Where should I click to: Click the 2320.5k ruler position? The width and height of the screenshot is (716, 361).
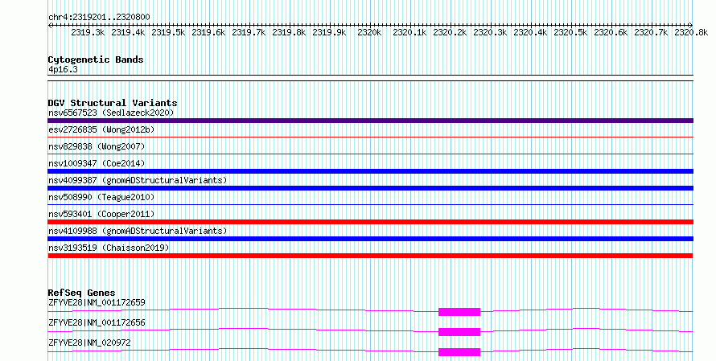click(570, 32)
